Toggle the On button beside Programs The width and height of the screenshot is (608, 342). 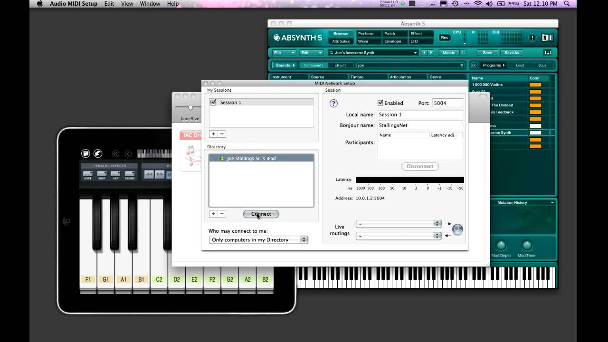tap(474, 65)
